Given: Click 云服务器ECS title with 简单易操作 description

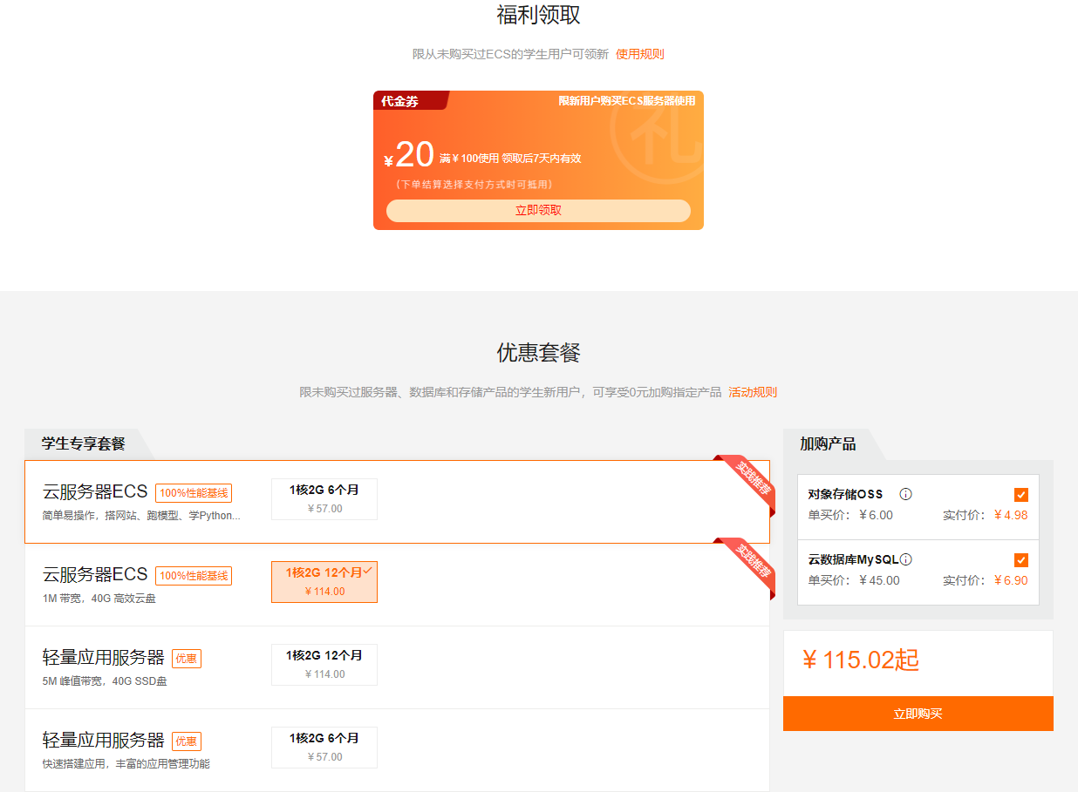Looking at the screenshot, I should [x=95, y=492].
